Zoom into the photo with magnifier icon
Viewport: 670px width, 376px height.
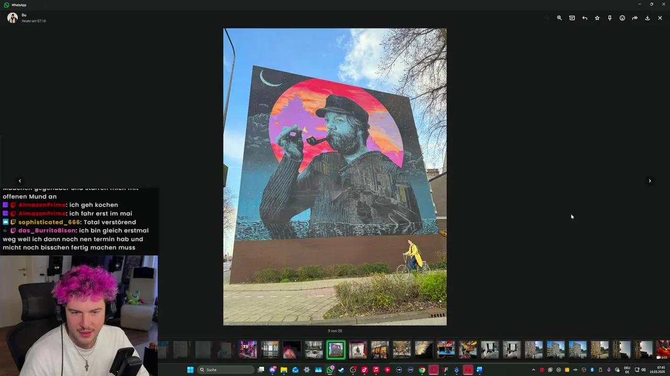click(x=559, y=18)
